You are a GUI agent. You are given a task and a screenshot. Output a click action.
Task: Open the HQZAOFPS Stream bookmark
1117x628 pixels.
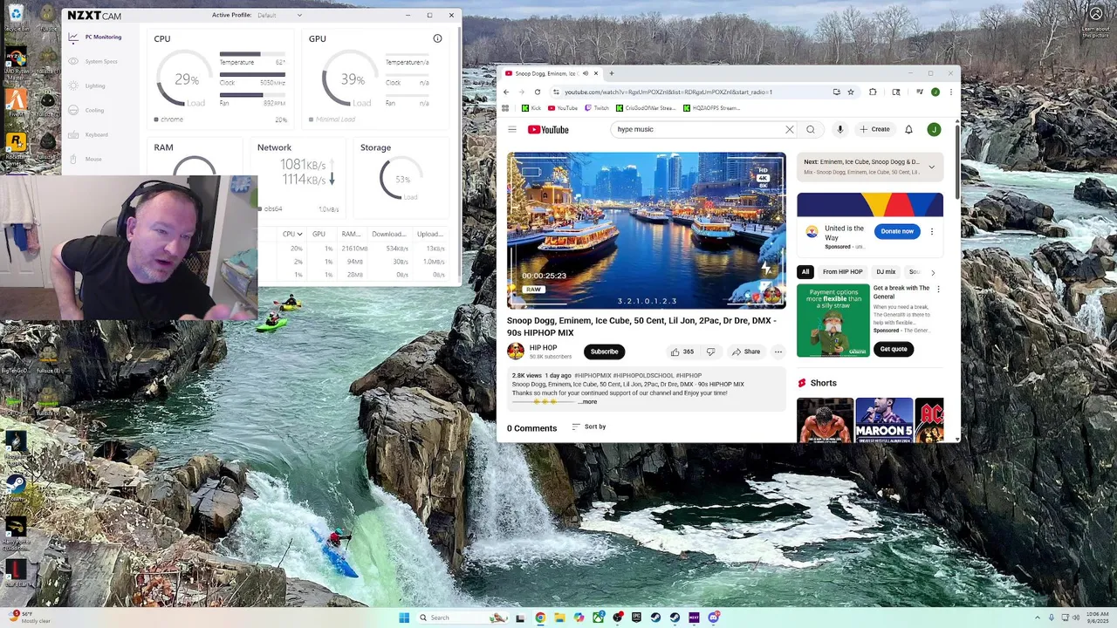(x=711, y=108)
